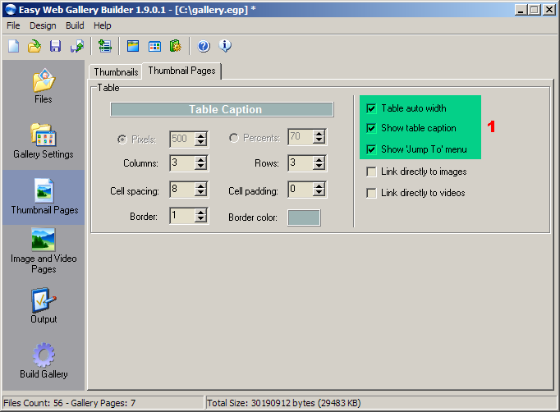Viewport: 560px width, 412px height.
Task: Open the Build menu
Action: 75,25
